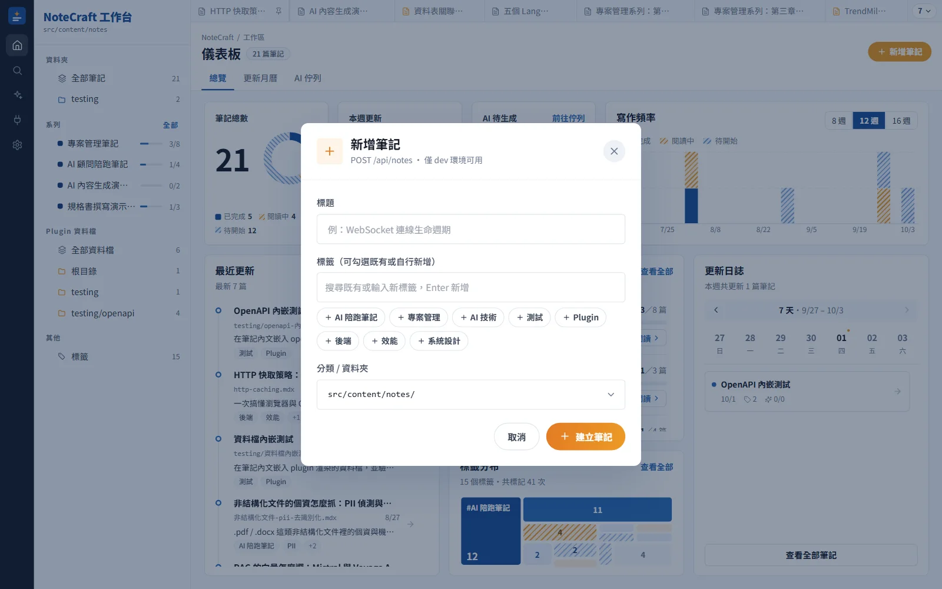Click the NoteCraft logo icon
The image size is (942, 589).
pyautogui.click(x=17, y=16)
